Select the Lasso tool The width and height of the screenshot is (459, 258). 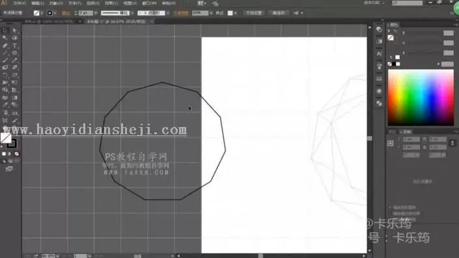(x=14, y=38)
